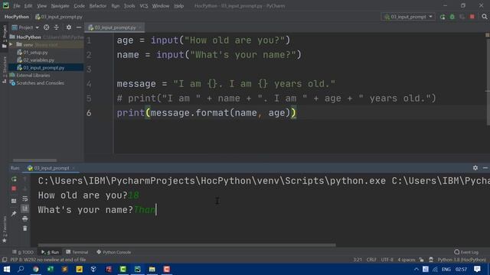Select the HocPython project root

28,37
